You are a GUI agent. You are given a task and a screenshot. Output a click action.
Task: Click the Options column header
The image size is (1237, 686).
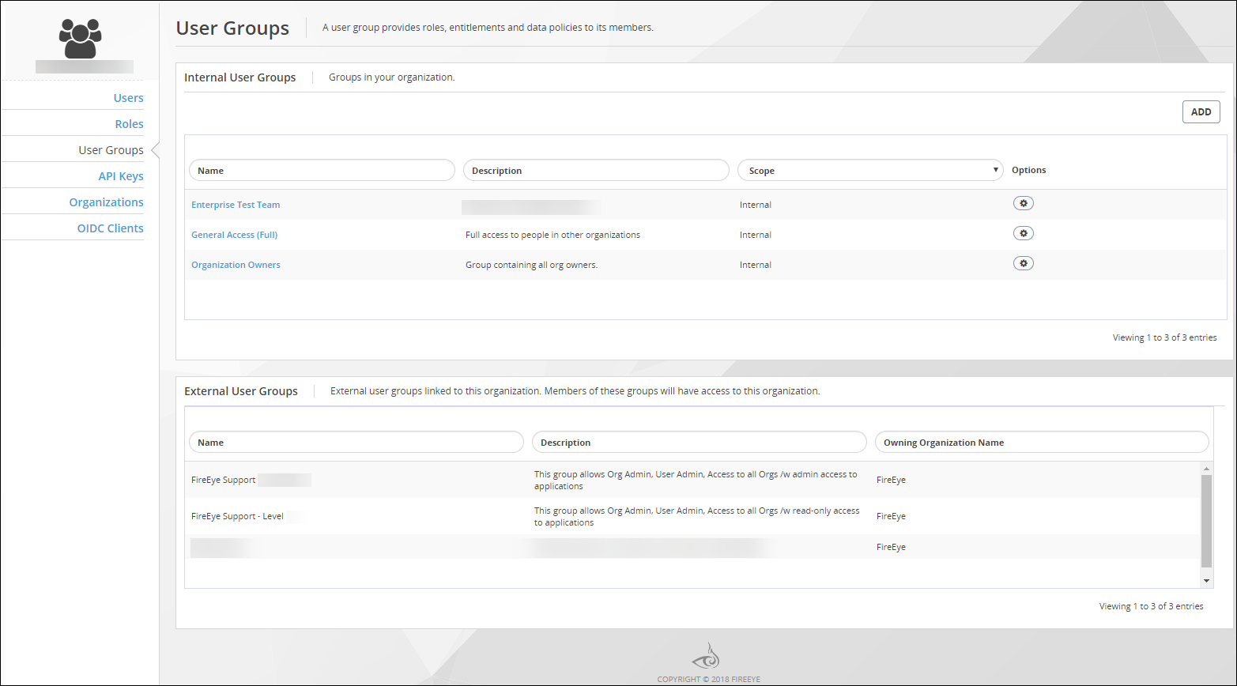click(x=1028, y=170)
